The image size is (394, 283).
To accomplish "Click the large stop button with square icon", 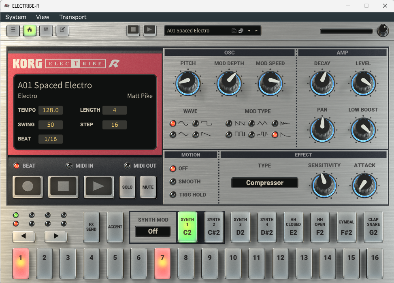I will [63, 187].
